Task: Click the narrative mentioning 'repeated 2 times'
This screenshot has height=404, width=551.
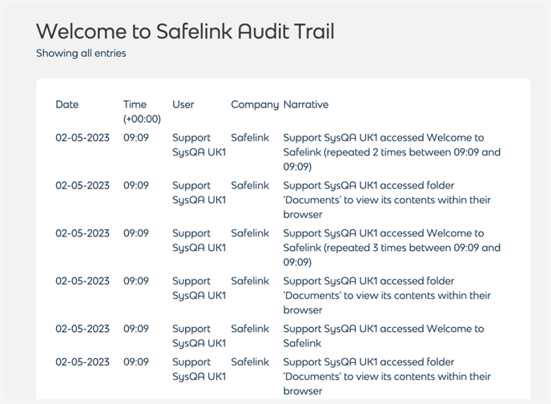Action: [x=392, y=151]
